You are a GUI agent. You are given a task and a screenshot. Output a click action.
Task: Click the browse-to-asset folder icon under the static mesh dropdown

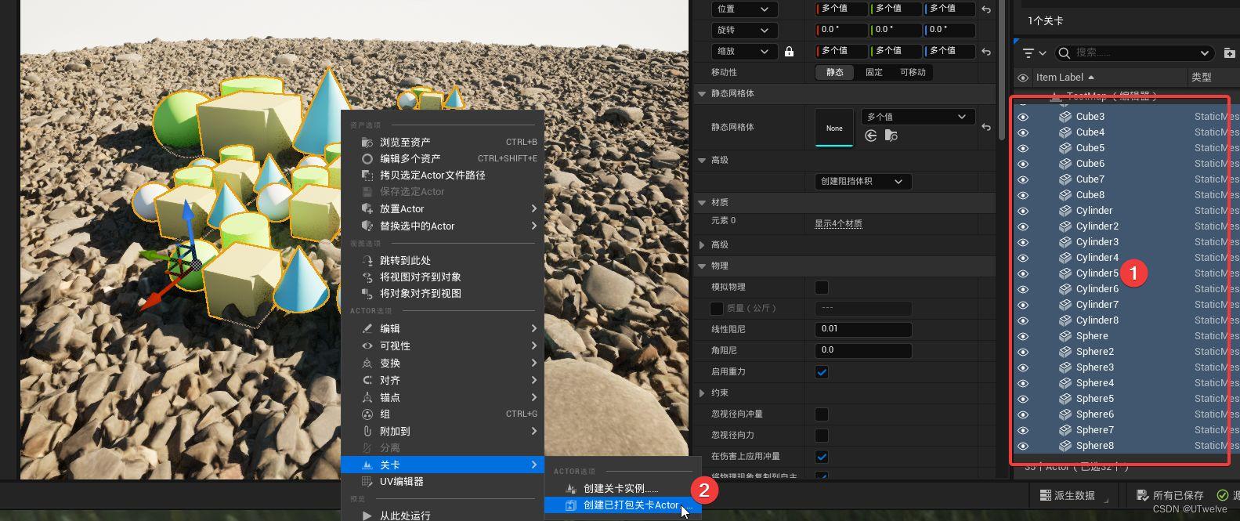(x=891, y=136)
